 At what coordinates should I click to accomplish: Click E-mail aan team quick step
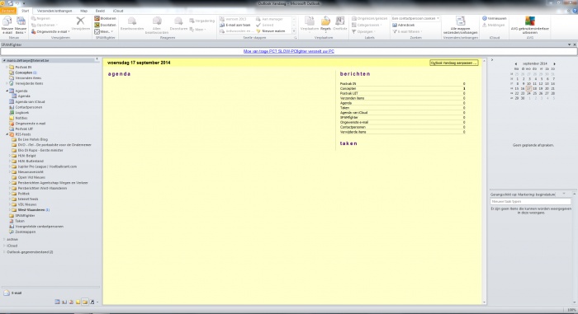coord(235,25)
